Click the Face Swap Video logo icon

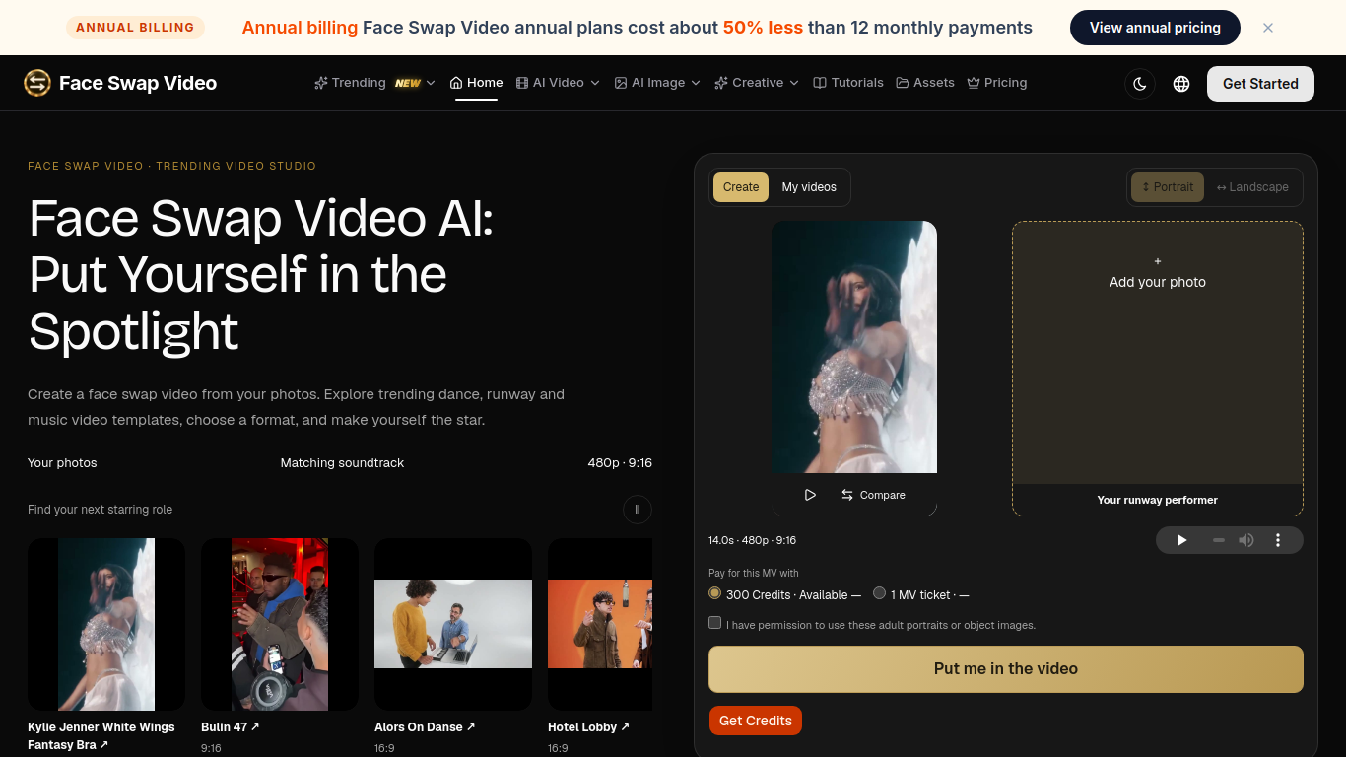pos(37,83)
